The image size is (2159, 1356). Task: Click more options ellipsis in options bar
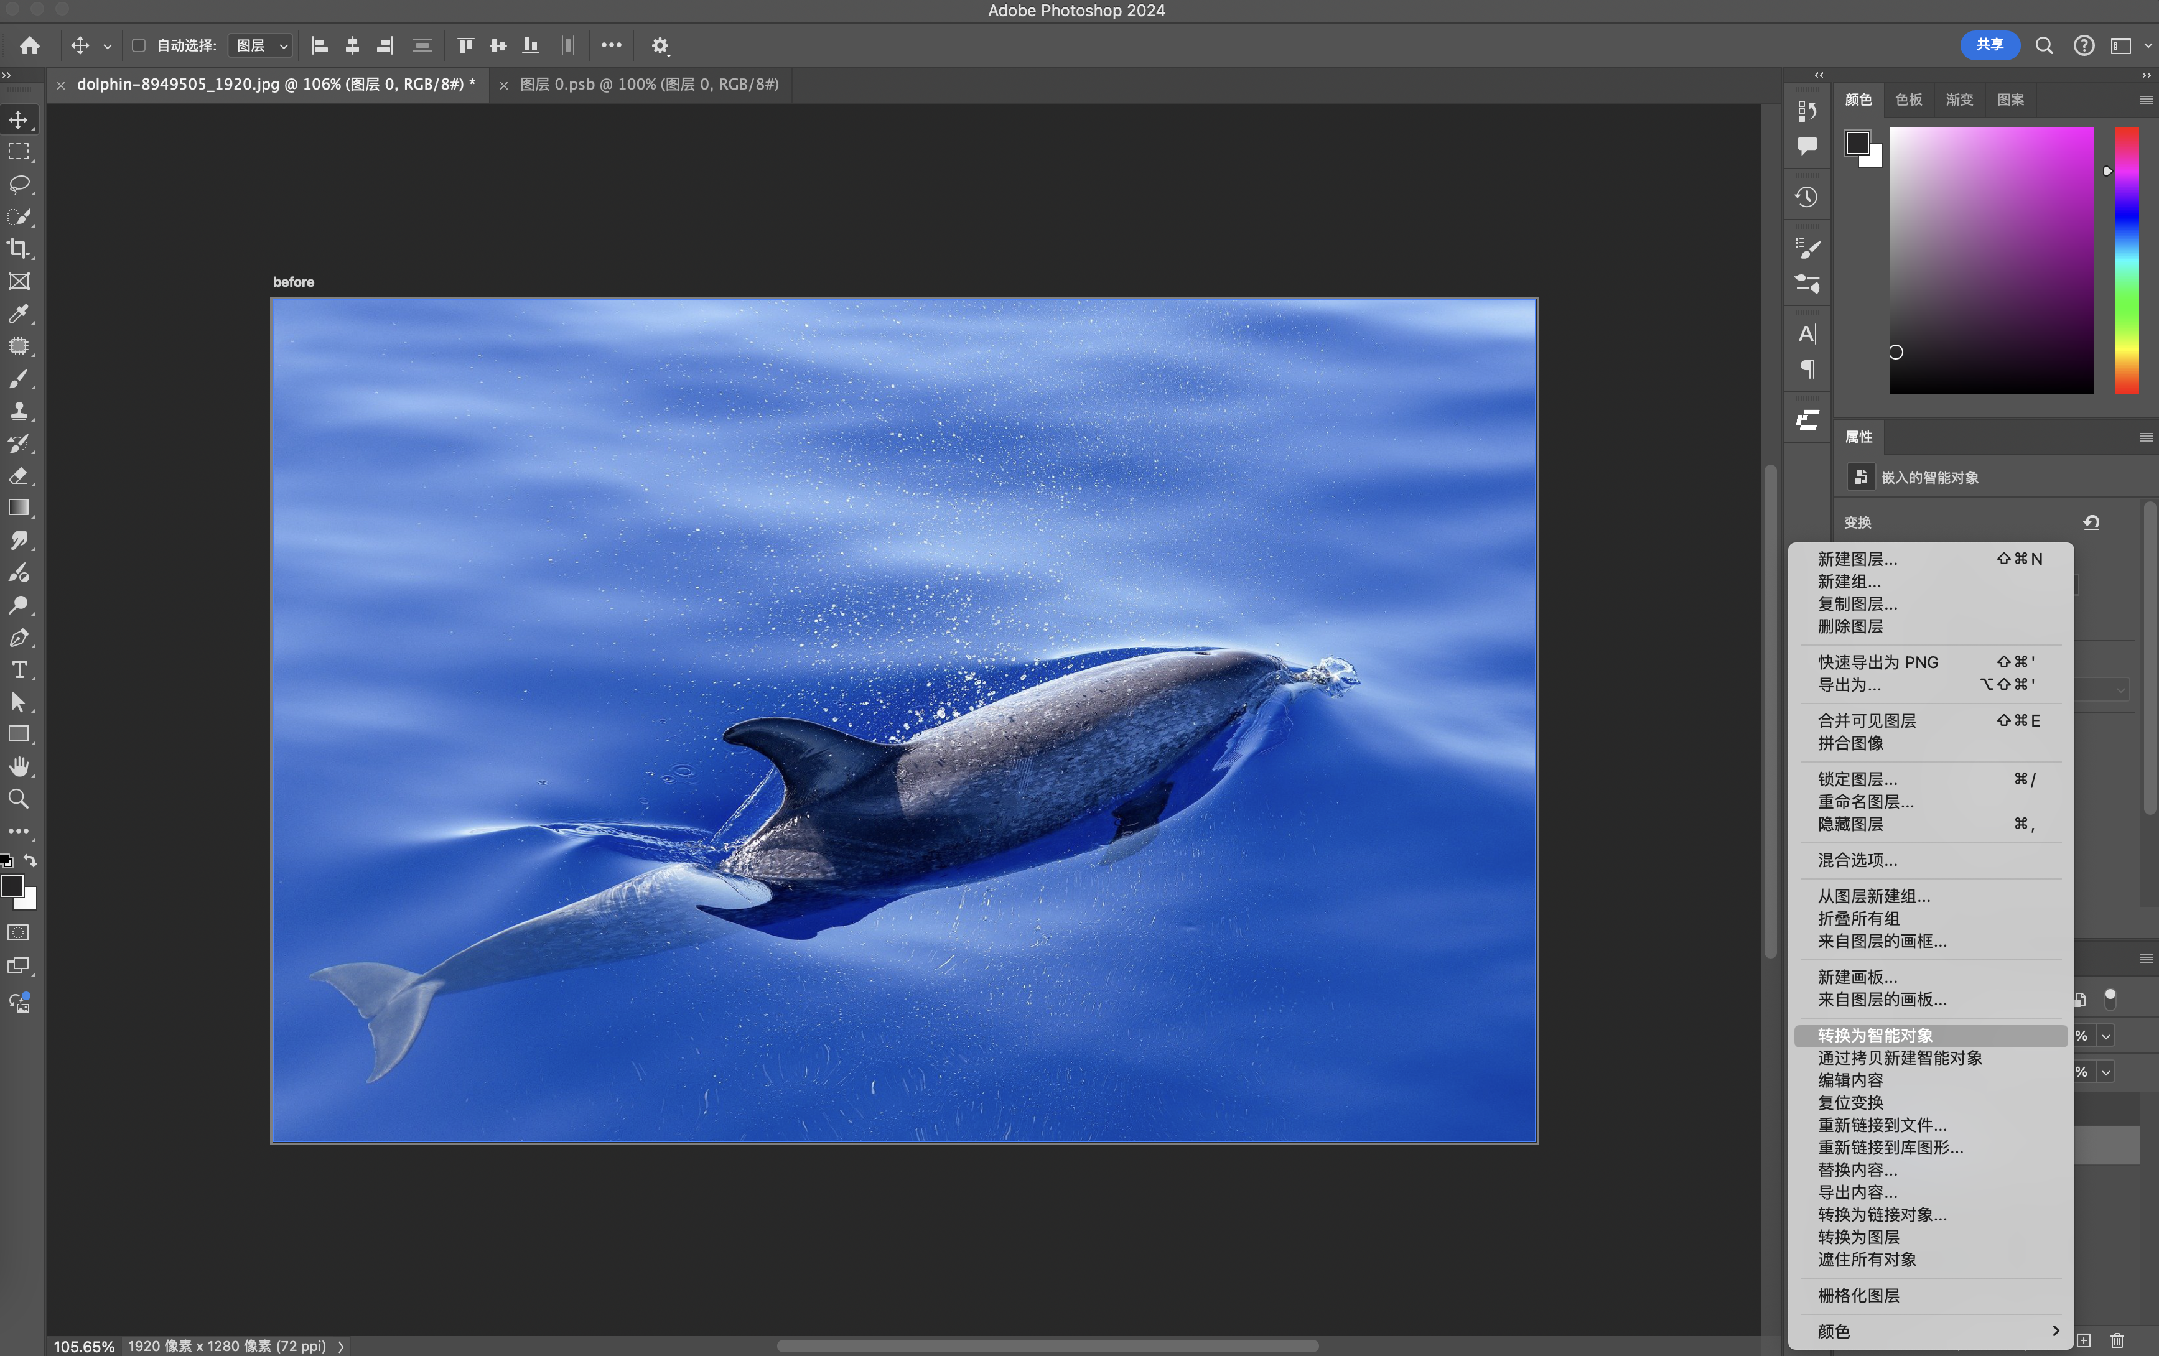pos(612,45)
